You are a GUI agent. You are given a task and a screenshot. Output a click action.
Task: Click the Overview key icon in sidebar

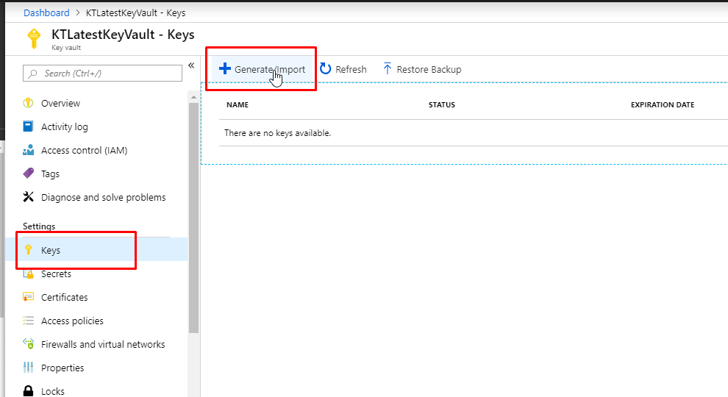(x=29, y=103)
